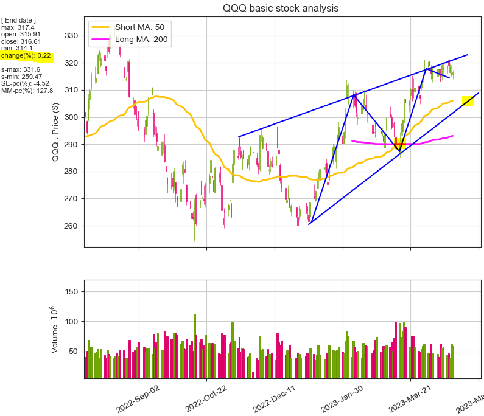Click the 320 price axis tick label
The image size is (484, 416).
coord(71,63)
